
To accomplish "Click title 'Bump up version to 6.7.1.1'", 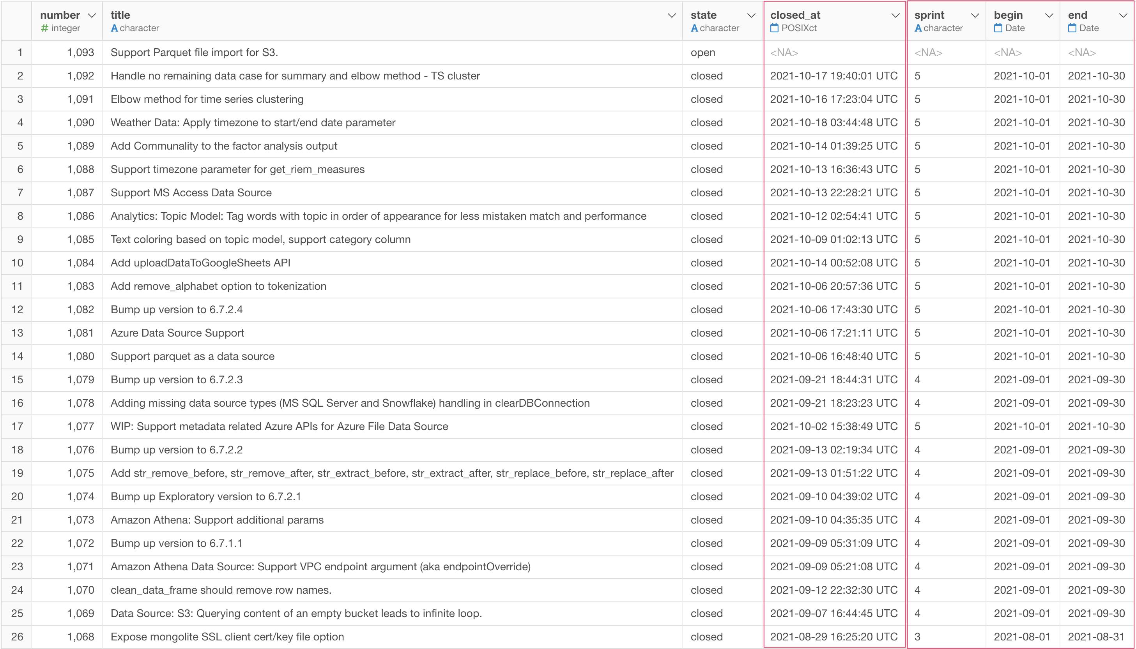I will (x=176, y=543).
